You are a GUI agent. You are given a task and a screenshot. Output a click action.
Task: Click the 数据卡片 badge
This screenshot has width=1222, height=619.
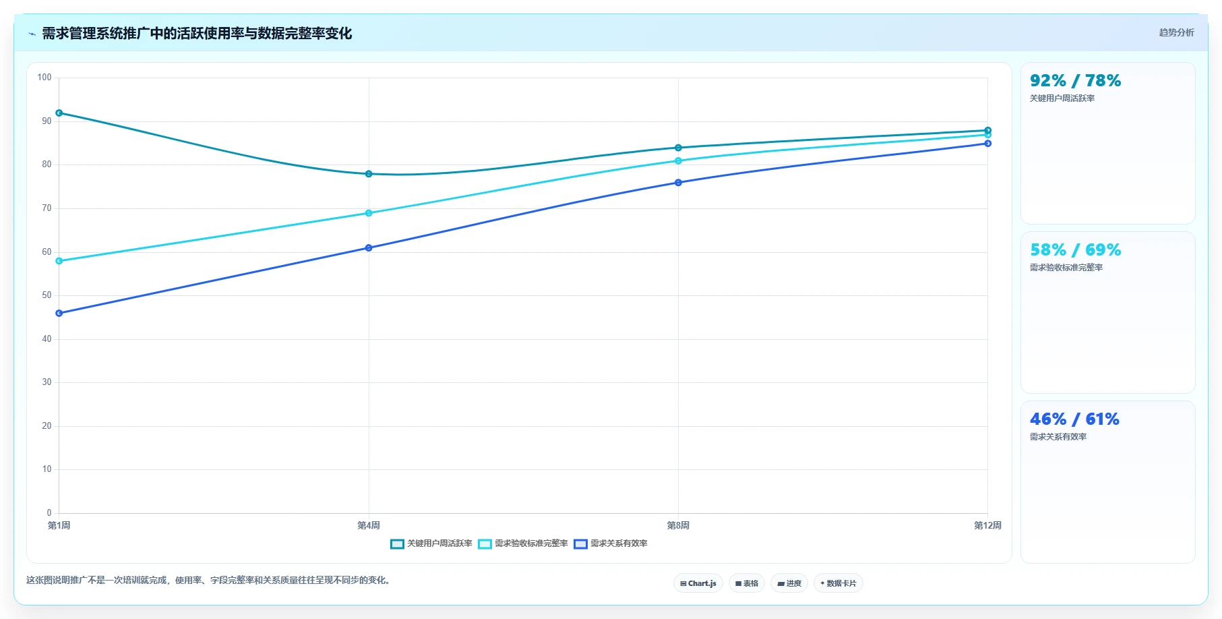pyautogui.click(x=838, y=583)
